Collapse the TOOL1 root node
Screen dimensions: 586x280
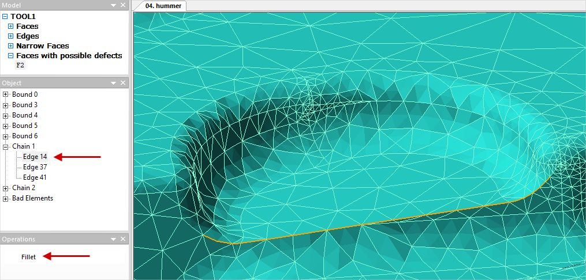point(5,17)
